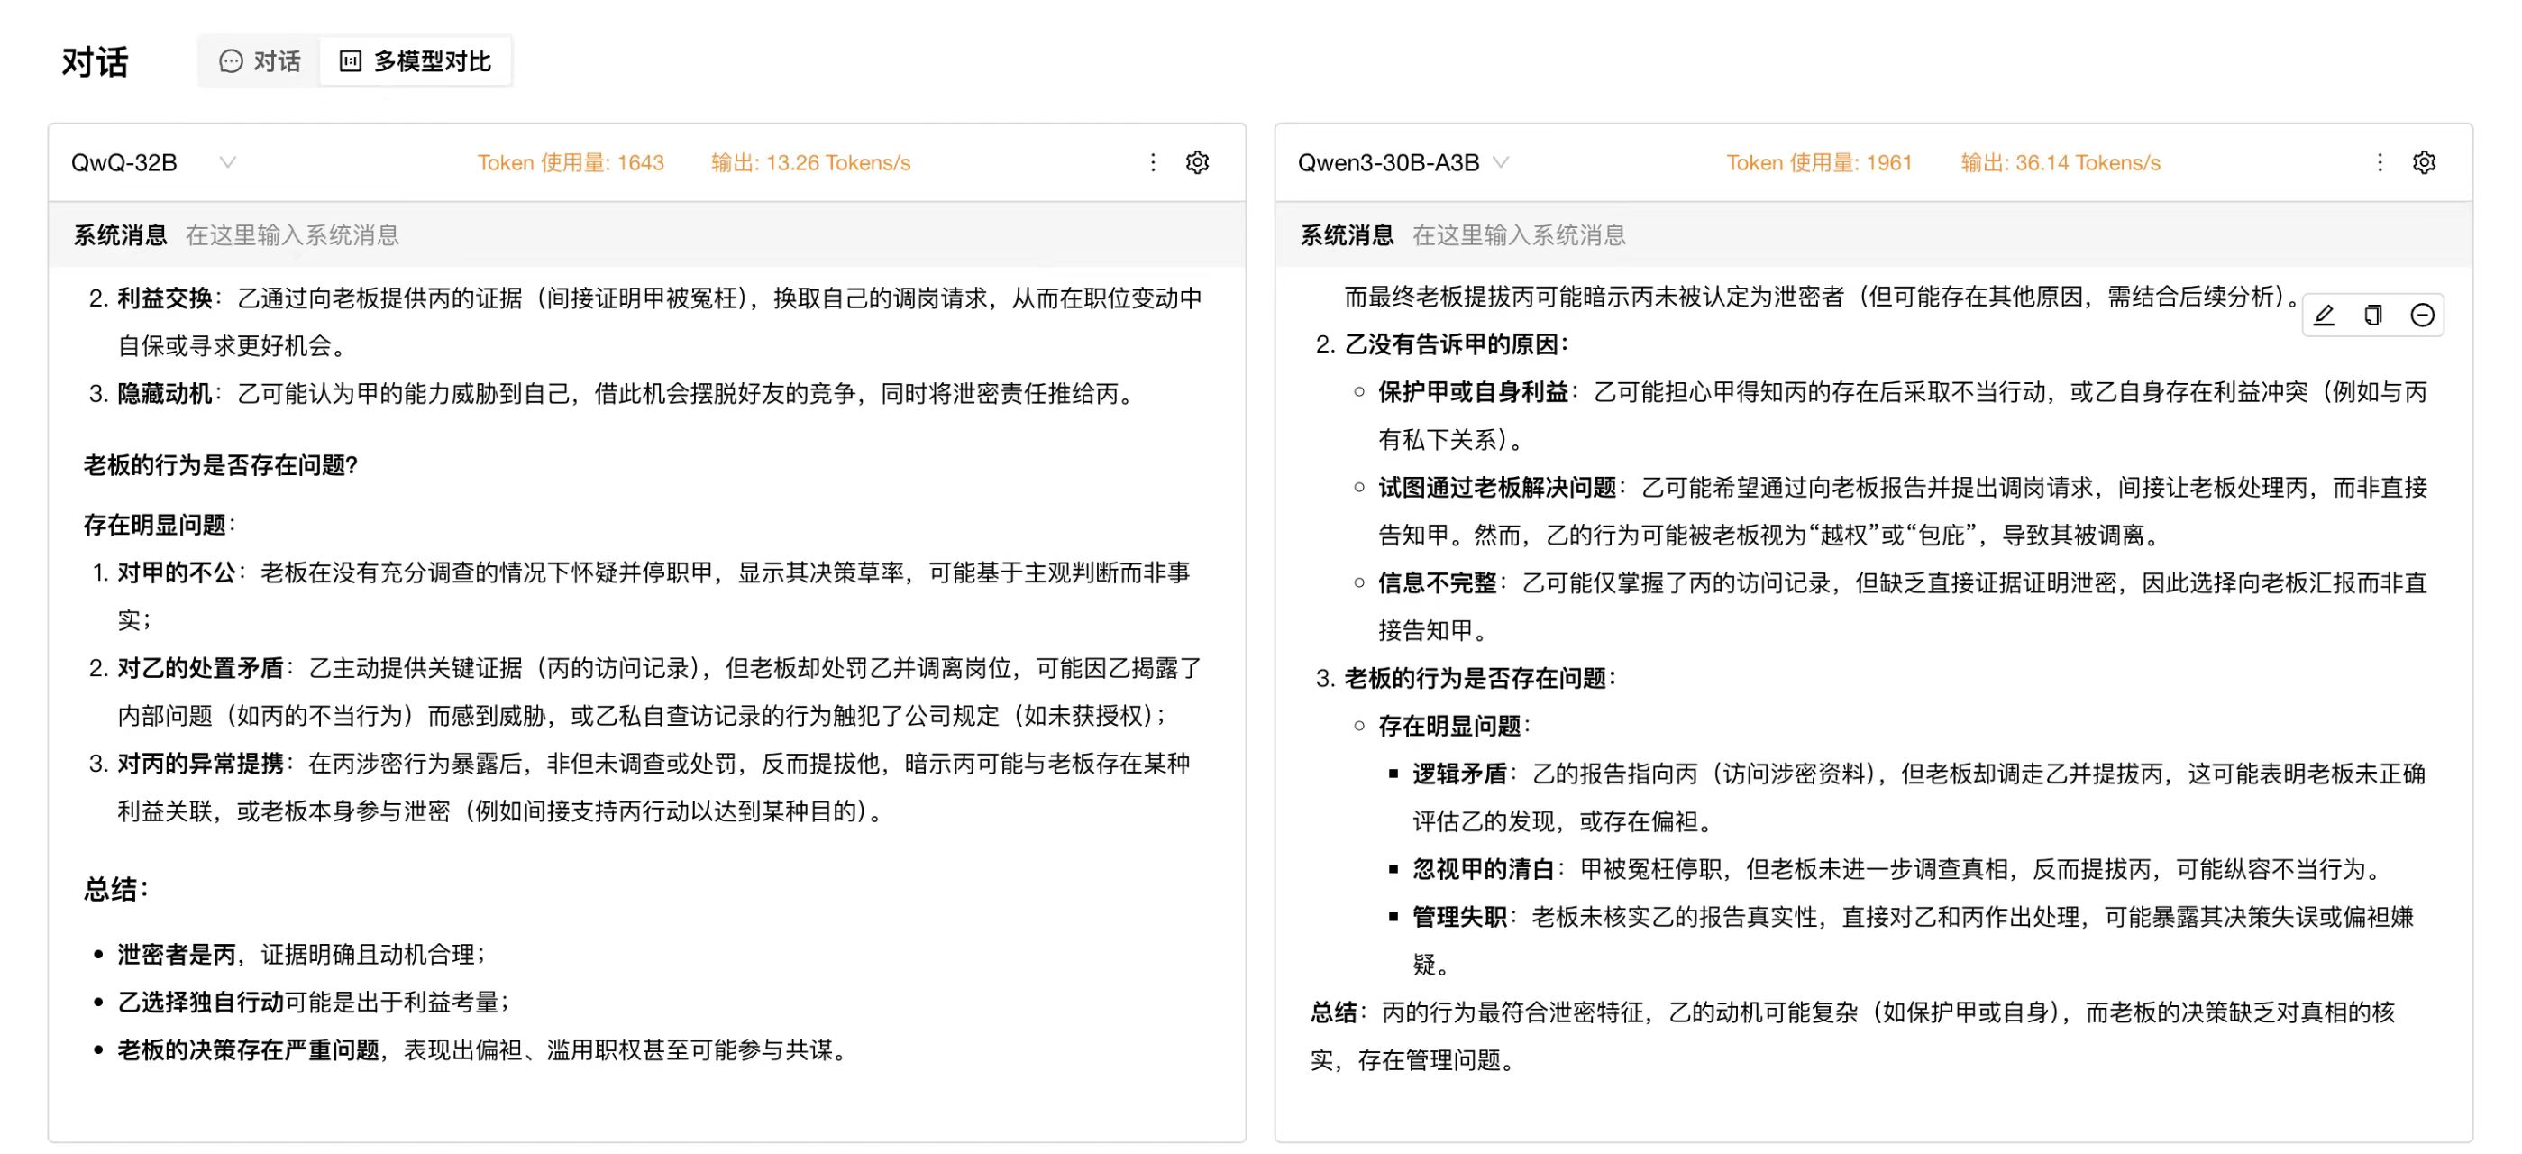Screen dimensions: 2522x1154
Task: Open three-dot menu in Qwen3-30B-A3B panel
Action: pyautogui.click(x=2380, y=162)
